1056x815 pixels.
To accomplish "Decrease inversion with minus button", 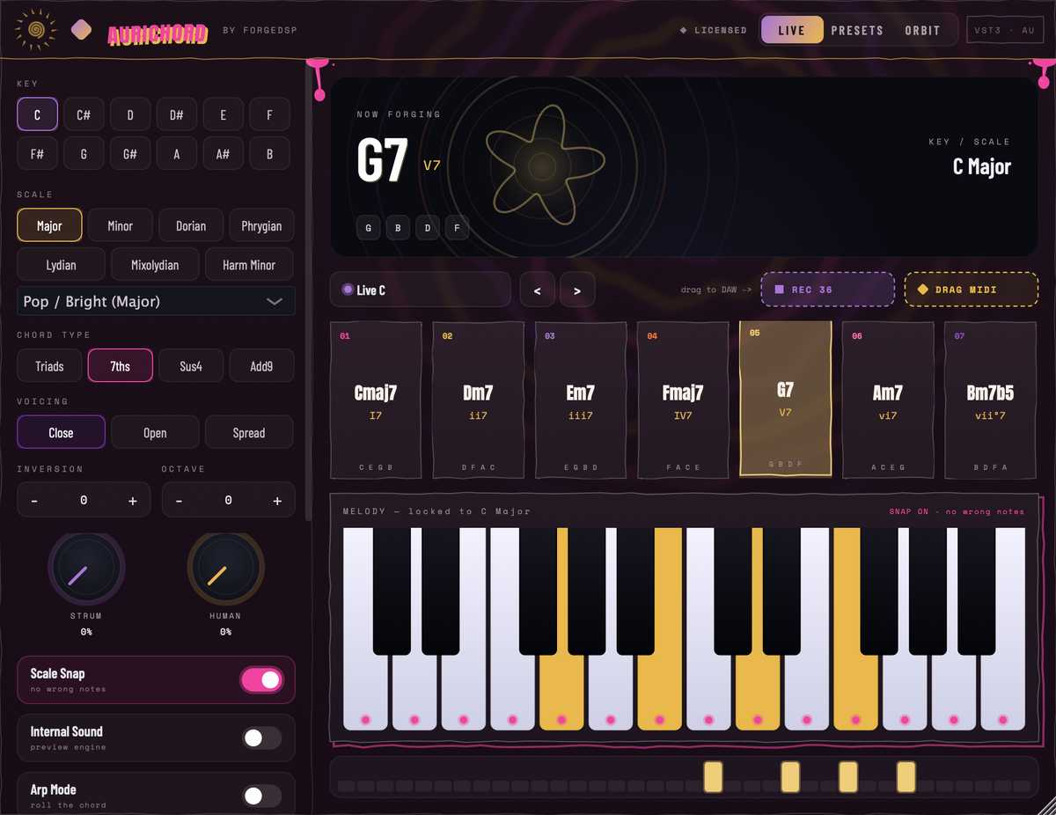I will (34, 500).
